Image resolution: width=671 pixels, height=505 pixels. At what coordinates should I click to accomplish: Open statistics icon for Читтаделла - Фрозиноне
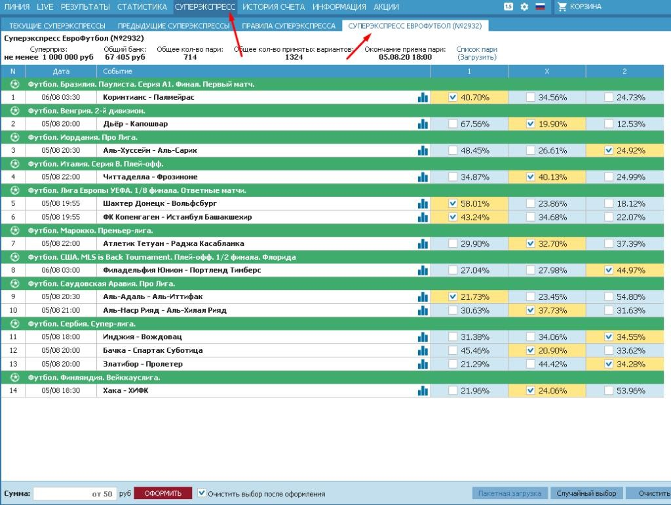[423, 177]
